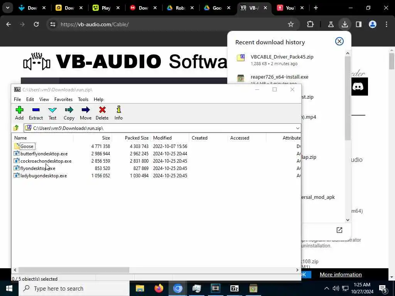This screenshot has height=296, width=395.
Task: Open Chrome downloads toolbar icon
Action: coord(344,24)
